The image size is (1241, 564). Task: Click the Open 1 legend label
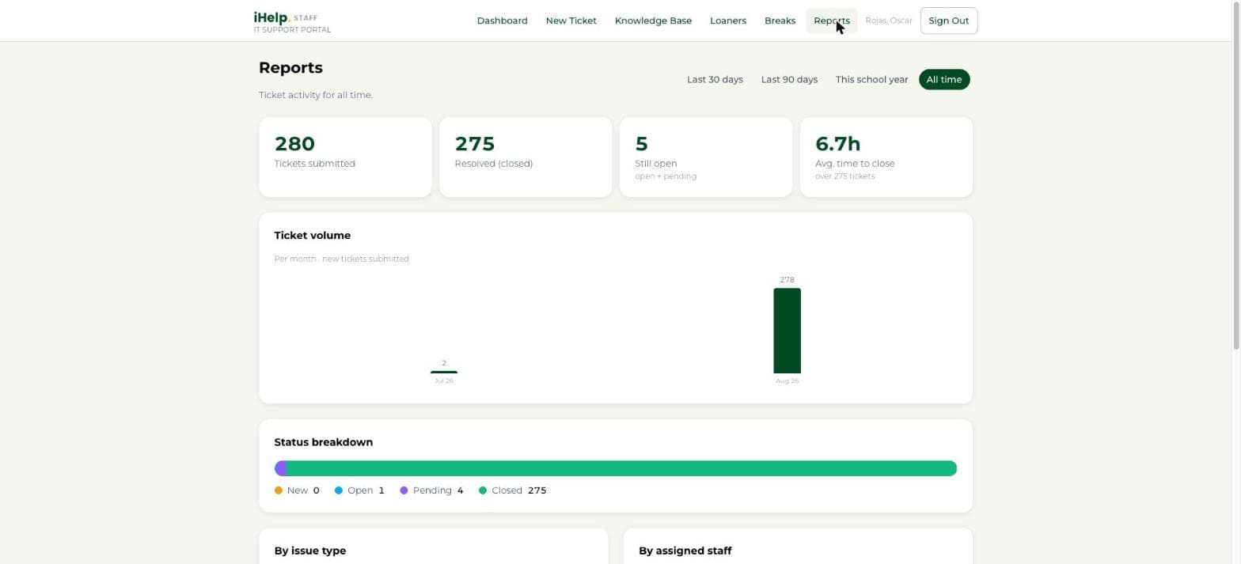pos(366,490)
